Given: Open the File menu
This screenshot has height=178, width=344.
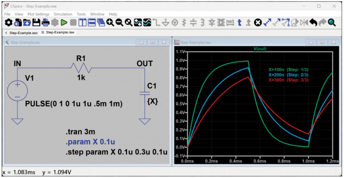Looking at the screenshot, I should point(7,14).
